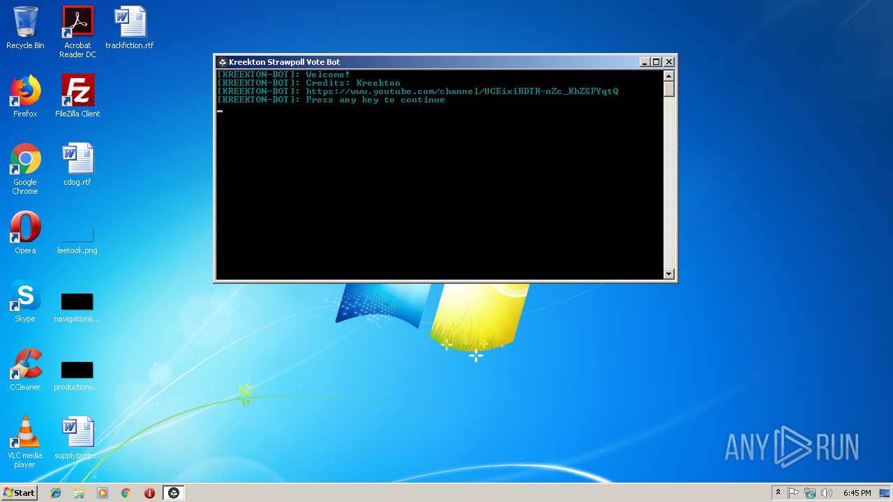Open Opera from the taskbar
Image resolution: width=893 pixels, height=502 pixels.
click(149, 493)
